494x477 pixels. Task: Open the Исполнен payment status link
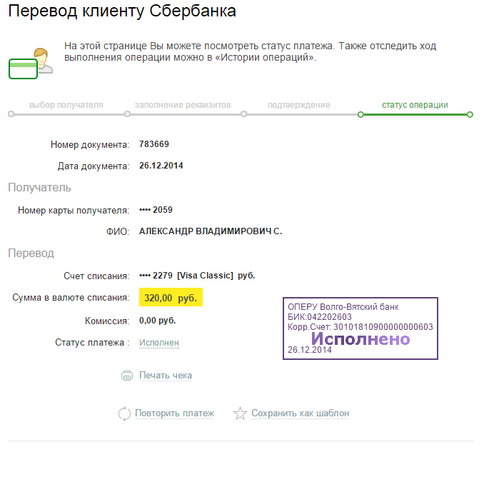pyautogui.click(x=159, y=343)
